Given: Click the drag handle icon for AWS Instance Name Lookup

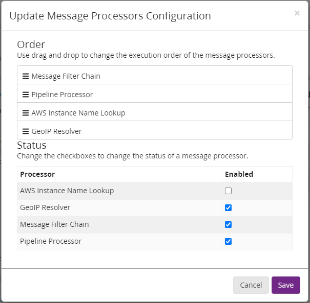Looking at the screenshot, I should point(26,113).
